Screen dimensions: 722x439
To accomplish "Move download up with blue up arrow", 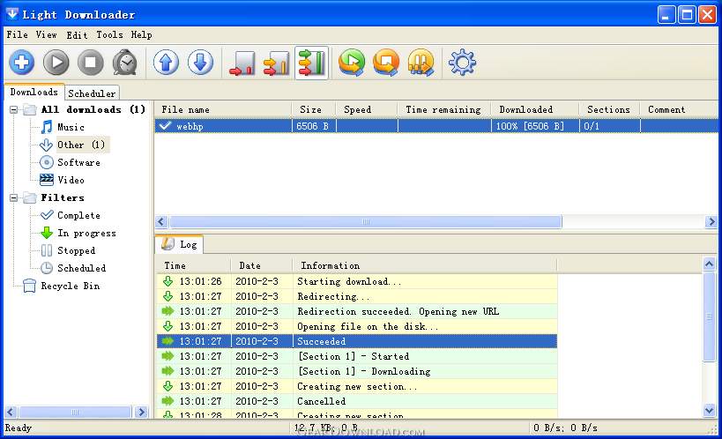I will [166, 63].
